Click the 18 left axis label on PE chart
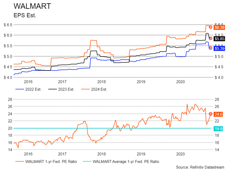Image resolution: width=227 pixels, height=170 pixels. coord(10,135)
